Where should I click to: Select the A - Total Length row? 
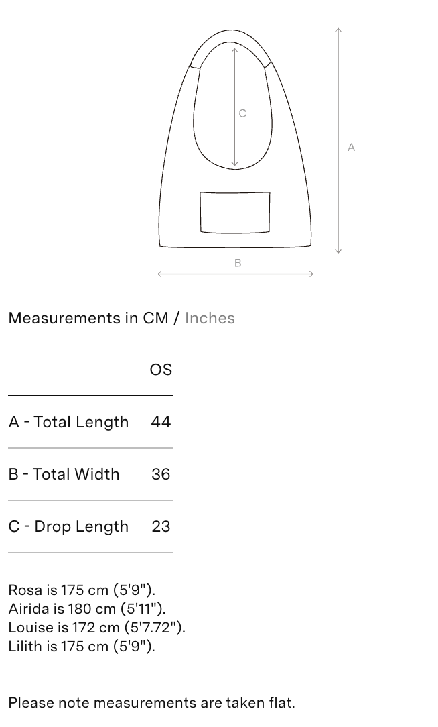(90, 422)
